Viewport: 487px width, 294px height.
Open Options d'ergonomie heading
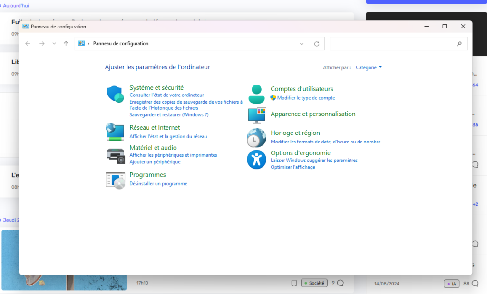(301, 153)
